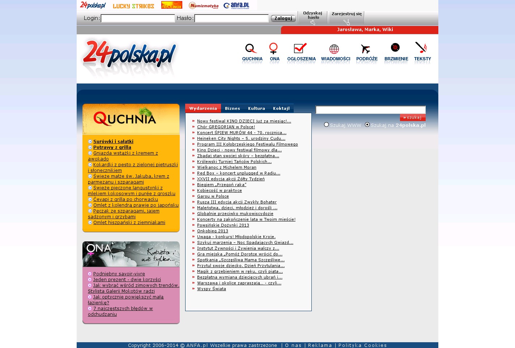Click into the Login text field
This screenshot has height=348, width=515.
[138, 18]
